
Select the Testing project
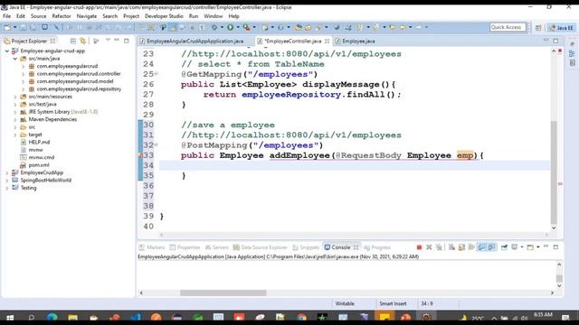point(28,188)
